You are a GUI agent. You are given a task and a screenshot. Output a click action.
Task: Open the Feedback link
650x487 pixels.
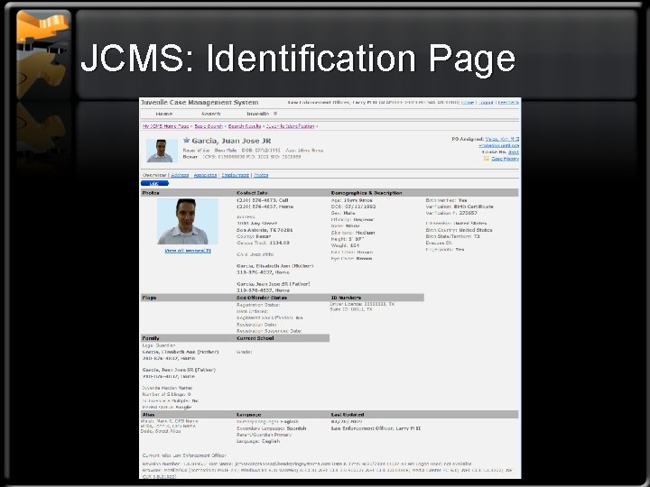pyautogui.click(x=508, y=102)
